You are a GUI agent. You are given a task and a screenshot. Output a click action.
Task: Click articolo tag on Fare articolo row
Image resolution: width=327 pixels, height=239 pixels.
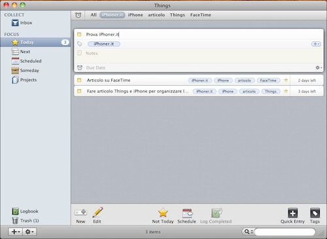(249, 91)
